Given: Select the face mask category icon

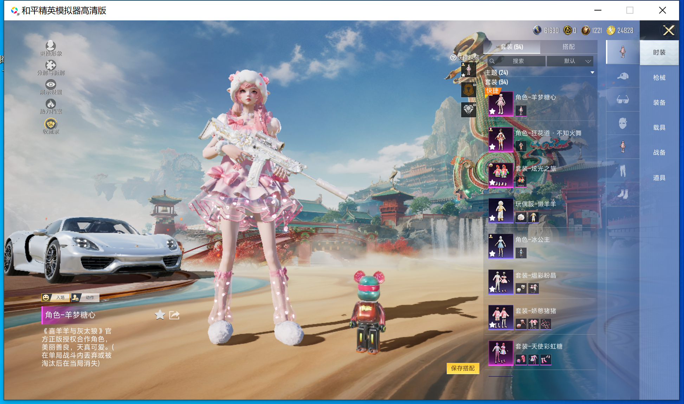Looking at the screenshot, I should [x=622, y=123].
